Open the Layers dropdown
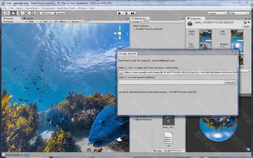 [217, 13]
